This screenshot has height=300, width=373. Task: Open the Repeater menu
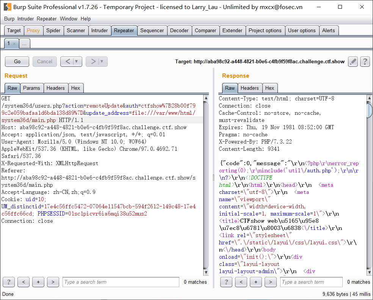[47, 19]
